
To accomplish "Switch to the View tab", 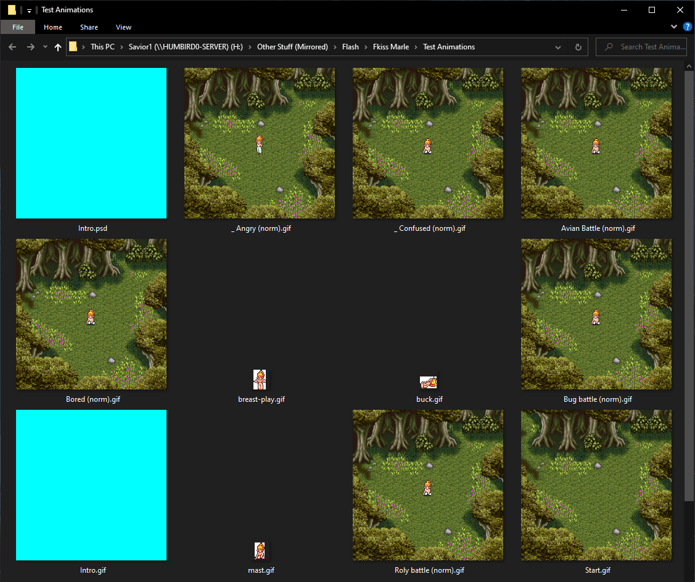I will (x=123, y=27).
